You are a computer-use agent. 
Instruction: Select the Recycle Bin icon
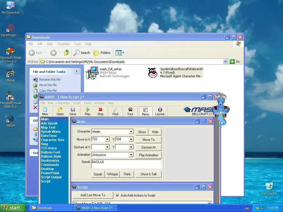click(269, 188)
